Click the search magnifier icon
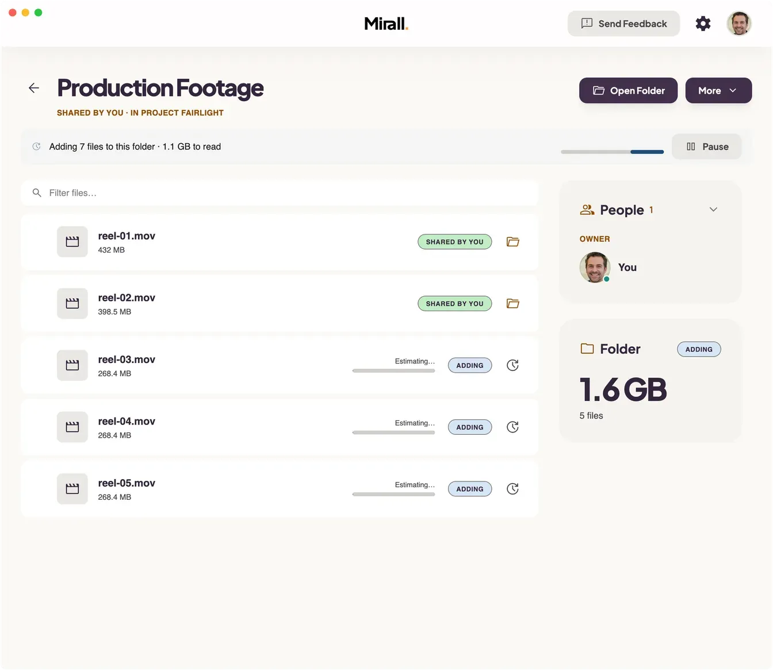 pyautogui.click(x=37, y=193)
